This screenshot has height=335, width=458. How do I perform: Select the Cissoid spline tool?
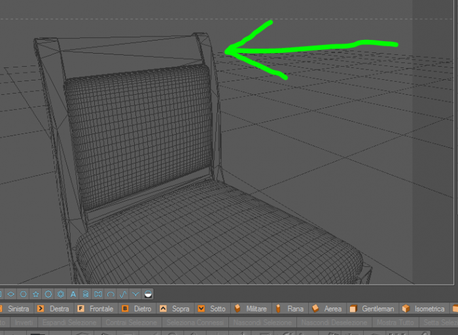(135, 294)
